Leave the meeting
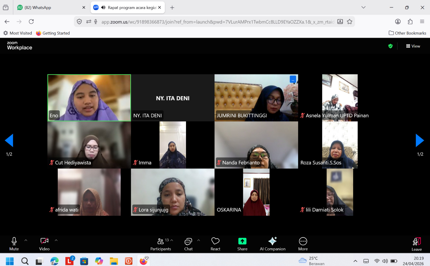The image size is (430, 266). pyautogui.click(x=416, y=244)
